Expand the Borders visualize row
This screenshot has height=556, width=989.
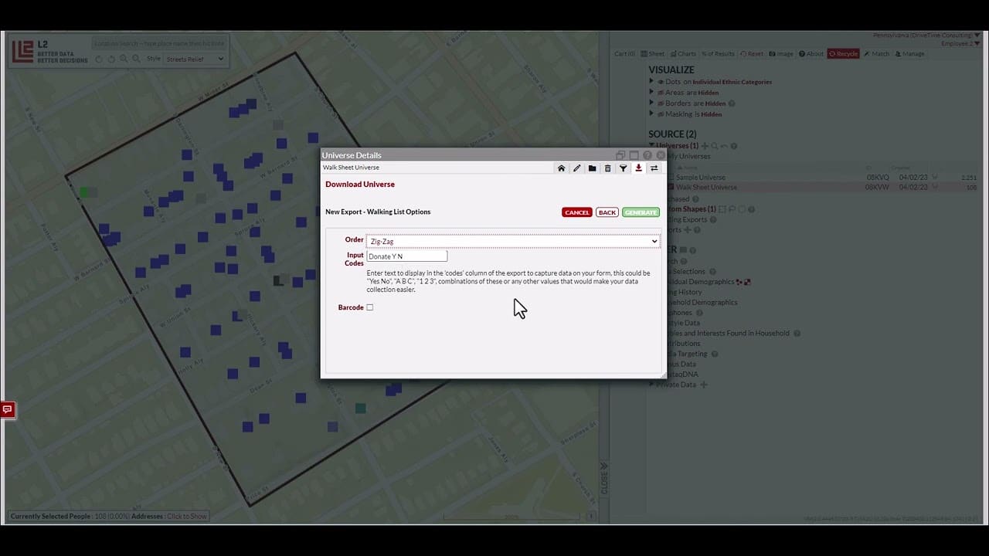pos(651,103)
